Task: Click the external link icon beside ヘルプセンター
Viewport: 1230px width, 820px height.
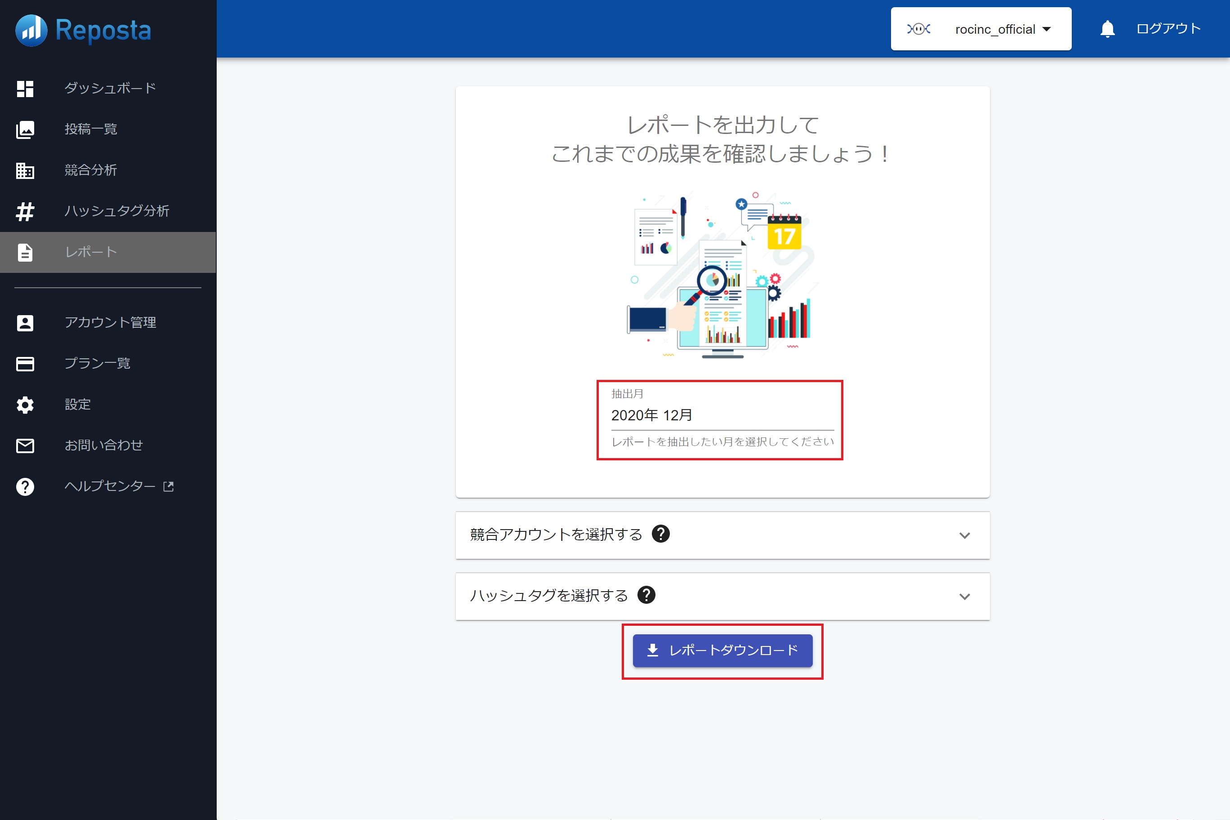Action: [169, 486]
